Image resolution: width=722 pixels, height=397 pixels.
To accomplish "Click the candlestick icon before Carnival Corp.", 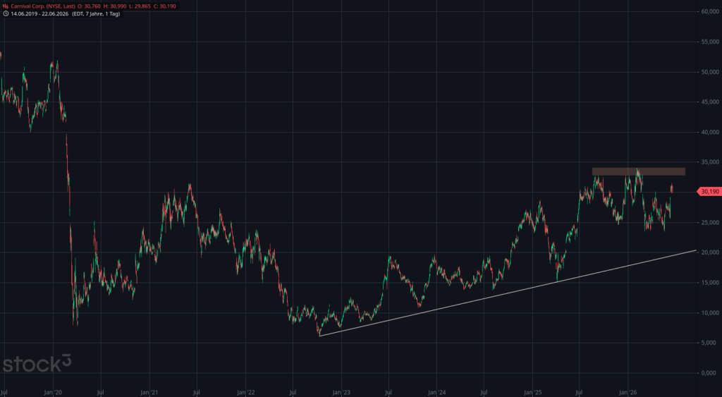I will pos(6,6).
